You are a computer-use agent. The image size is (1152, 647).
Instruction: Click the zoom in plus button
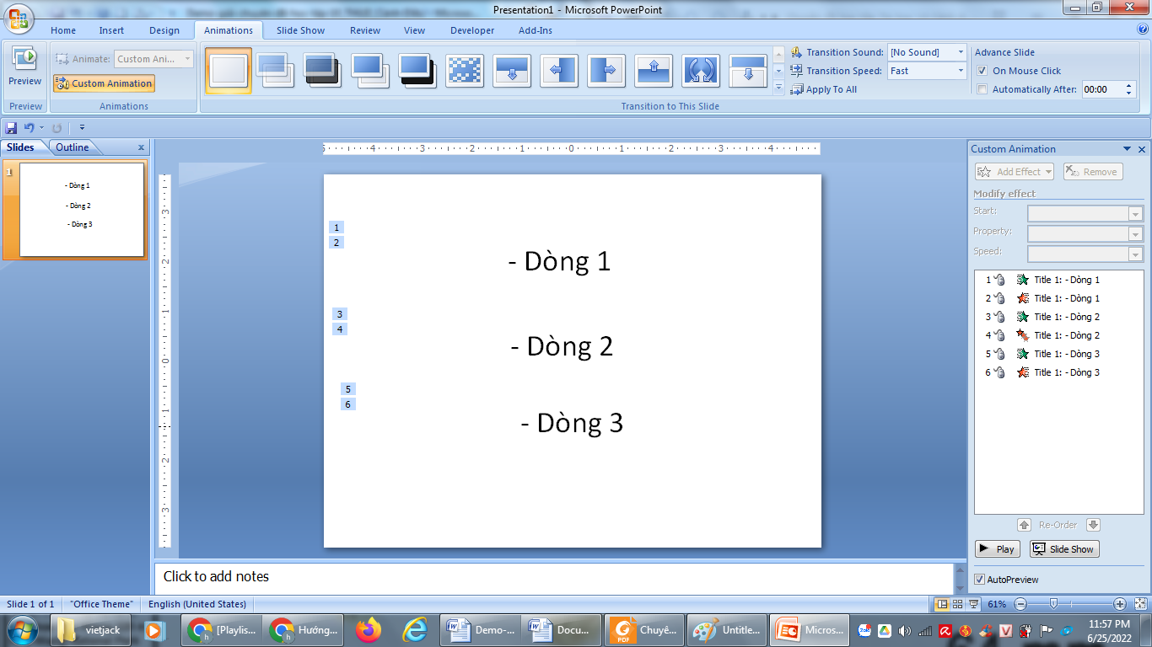1120,604
